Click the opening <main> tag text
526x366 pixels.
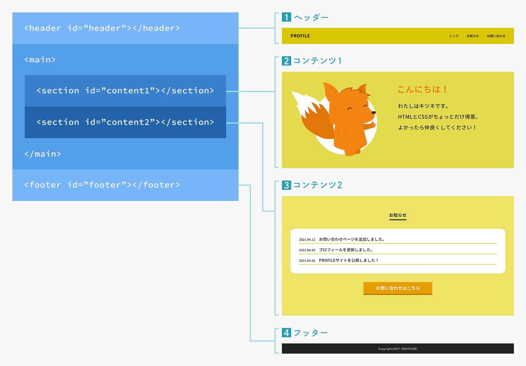point(40,60)
